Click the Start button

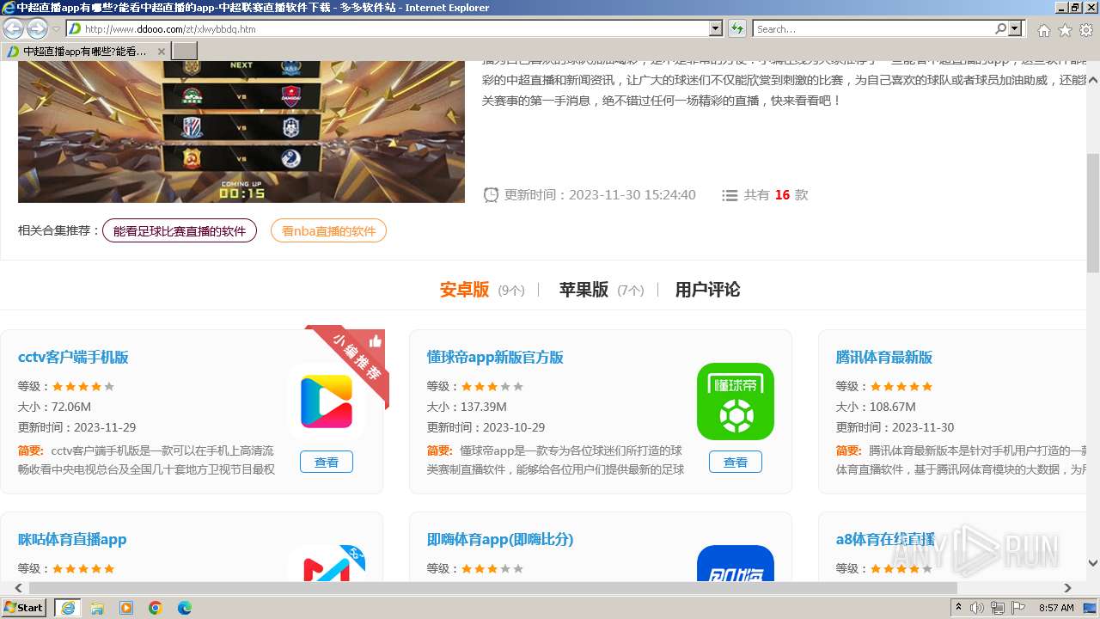point(24,608)
